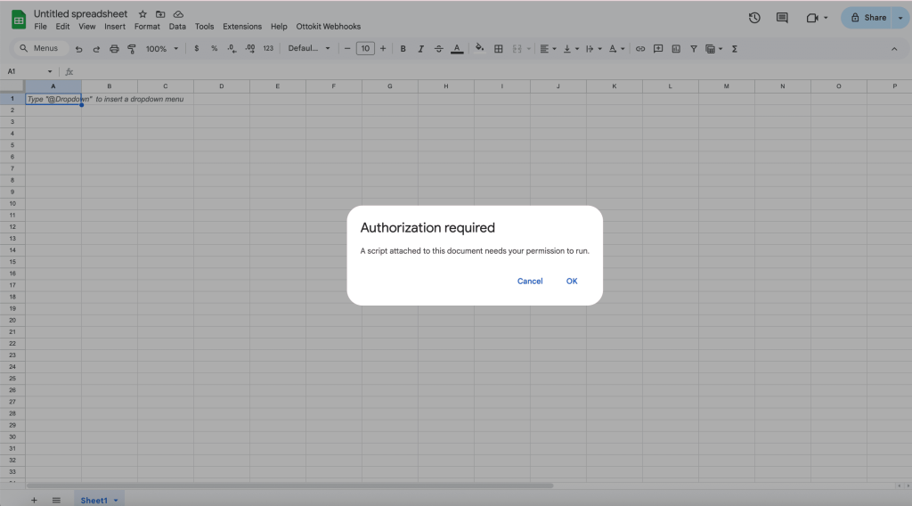This screenshot has width=912, height=506.
Task: Click OK in the authorization dialog
Action: (x=572, y=281)
